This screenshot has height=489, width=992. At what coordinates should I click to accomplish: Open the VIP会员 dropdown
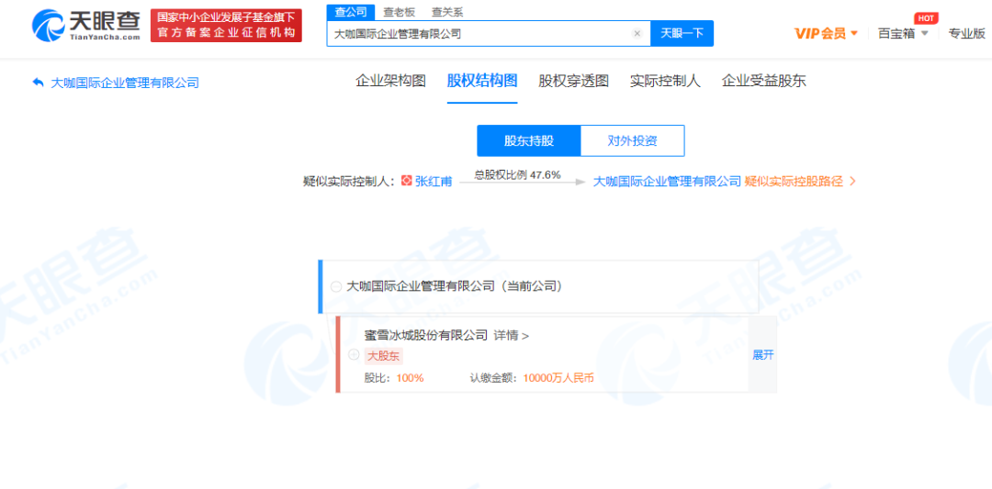click(x=827, y=33)
